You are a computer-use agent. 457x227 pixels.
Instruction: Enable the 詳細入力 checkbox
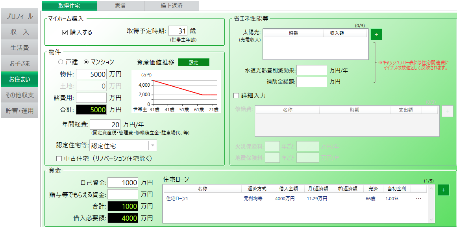coord(236,95)
